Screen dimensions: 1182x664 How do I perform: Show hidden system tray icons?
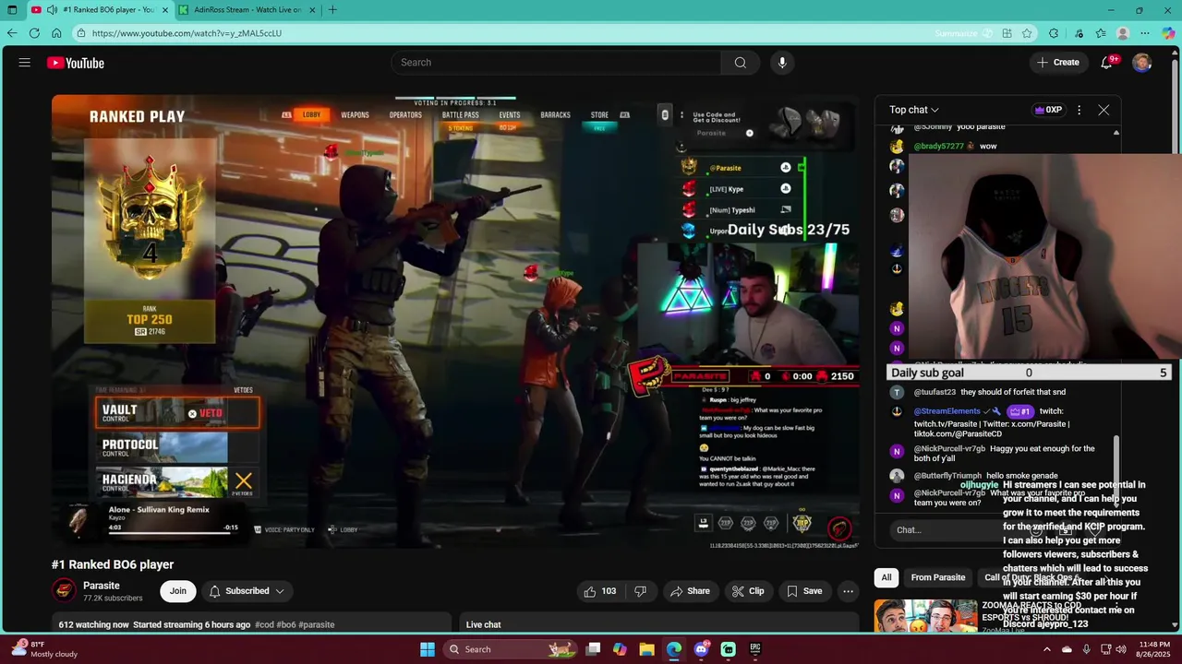click(1049, 649)
